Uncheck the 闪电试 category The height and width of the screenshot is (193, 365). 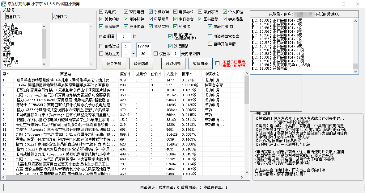(x=101, y=11)
